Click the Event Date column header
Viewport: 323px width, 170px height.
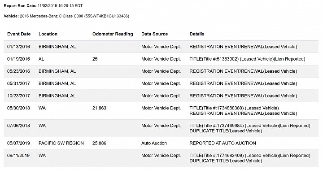point(19,34)
